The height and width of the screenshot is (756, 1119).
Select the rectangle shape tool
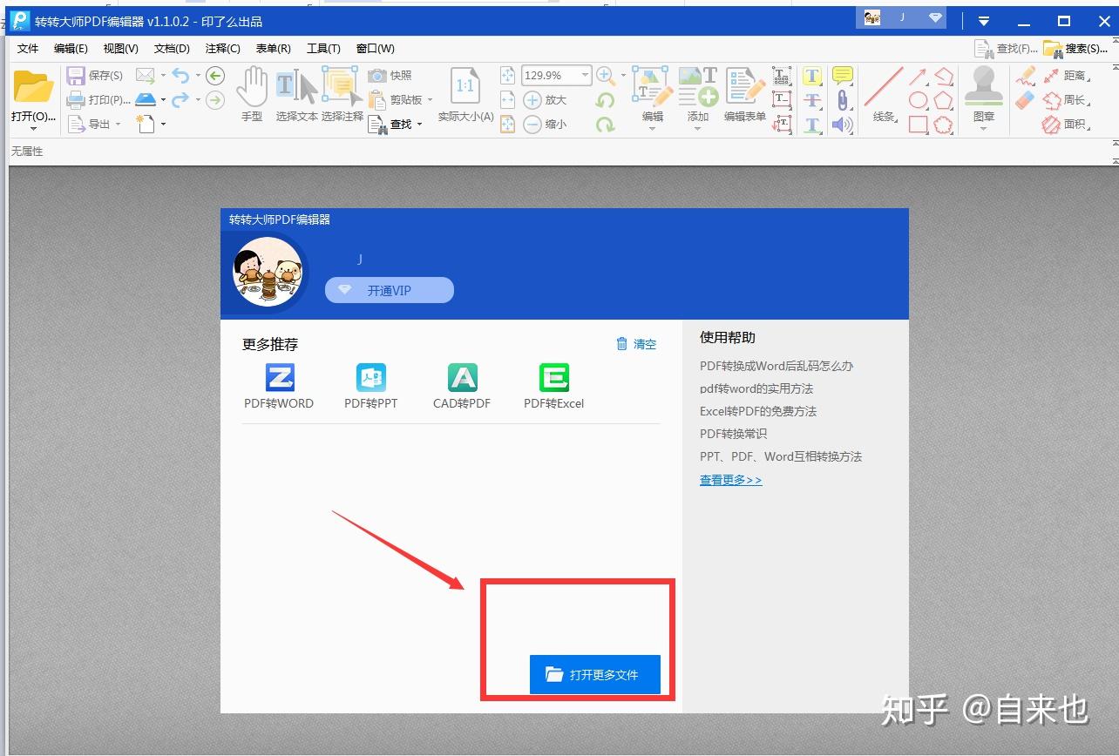[919, 125]
